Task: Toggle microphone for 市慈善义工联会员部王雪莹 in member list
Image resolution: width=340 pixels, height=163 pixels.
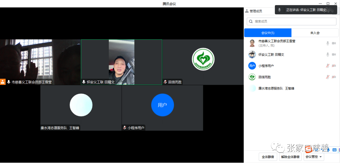Action: (x=328, y=43)
